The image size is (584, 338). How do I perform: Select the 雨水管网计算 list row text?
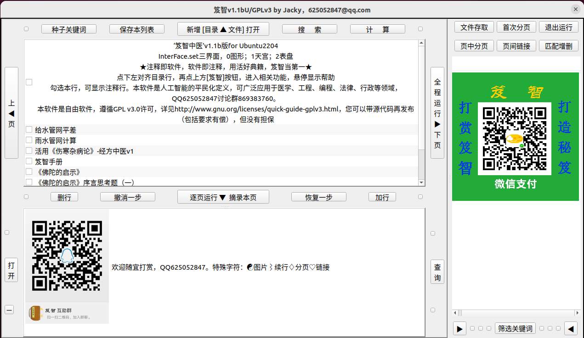click(56, 141)
